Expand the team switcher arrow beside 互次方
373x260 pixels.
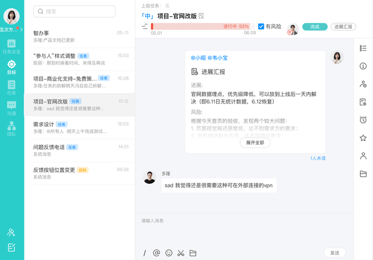point(21,30)
